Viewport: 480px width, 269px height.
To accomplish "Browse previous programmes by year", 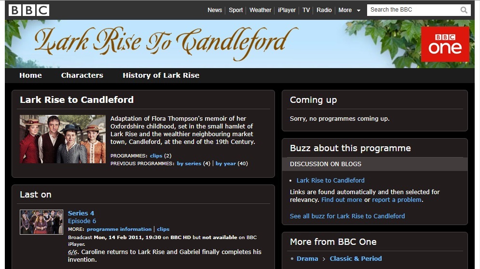I will [226, 164].
